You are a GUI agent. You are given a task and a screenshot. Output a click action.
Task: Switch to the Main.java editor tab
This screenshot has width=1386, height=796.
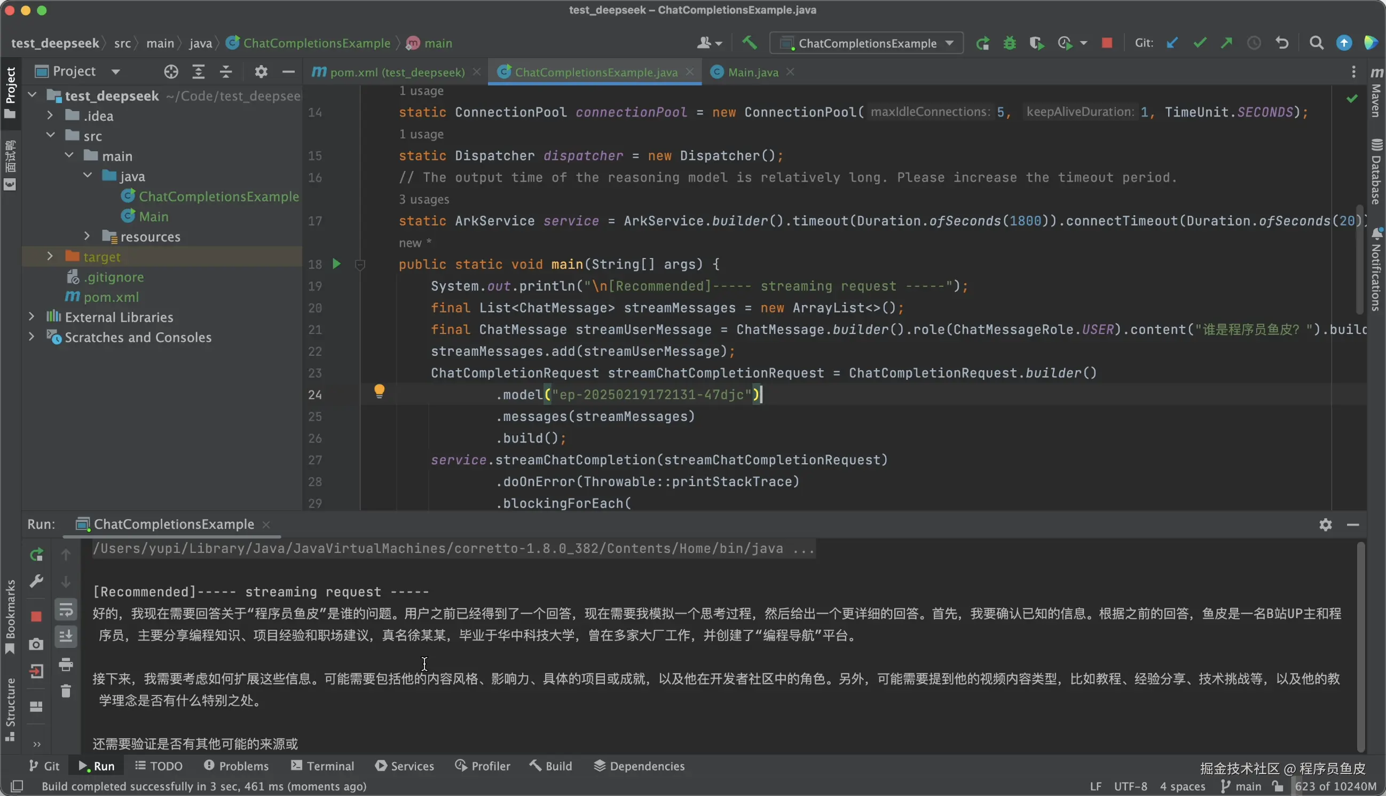point(752,72)
